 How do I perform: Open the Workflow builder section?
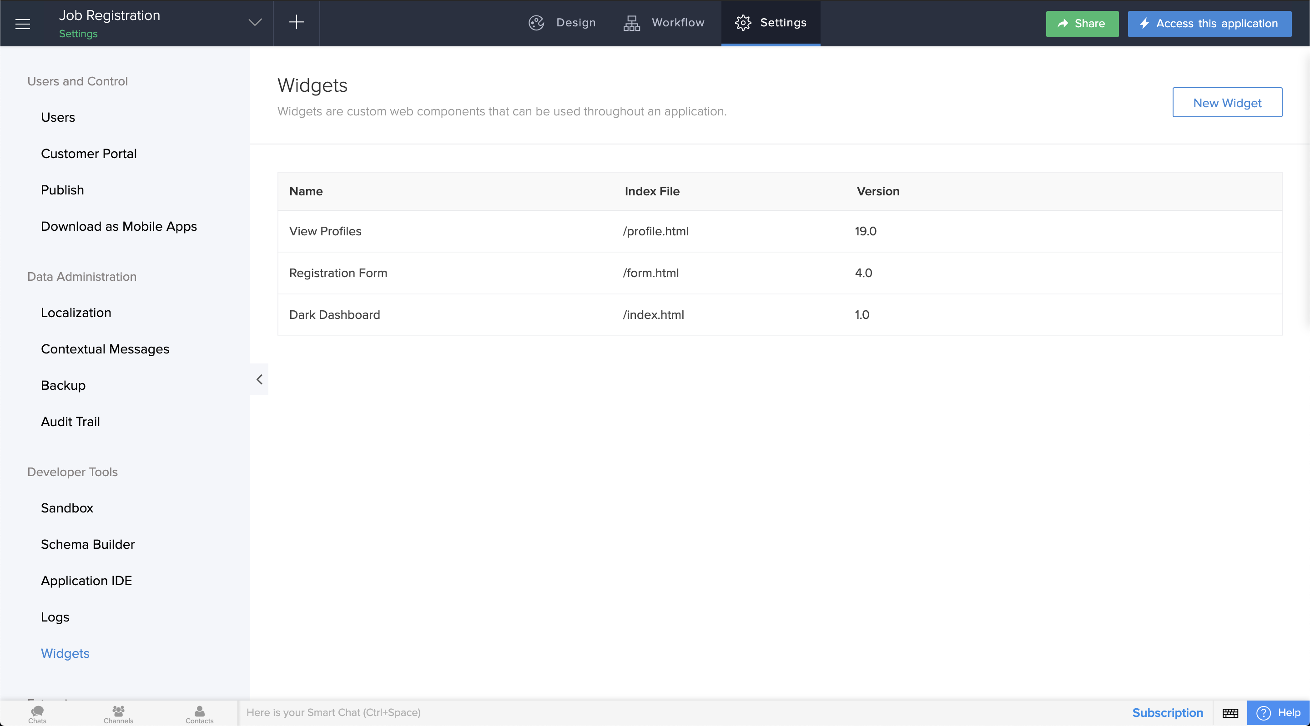664,23
